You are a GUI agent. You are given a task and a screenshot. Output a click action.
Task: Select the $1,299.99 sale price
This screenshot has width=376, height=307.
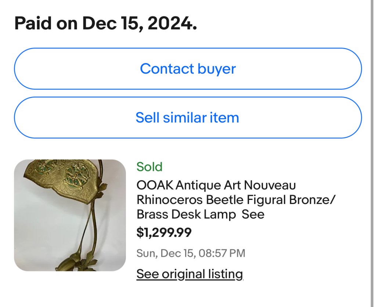click(x=164, y=232)
